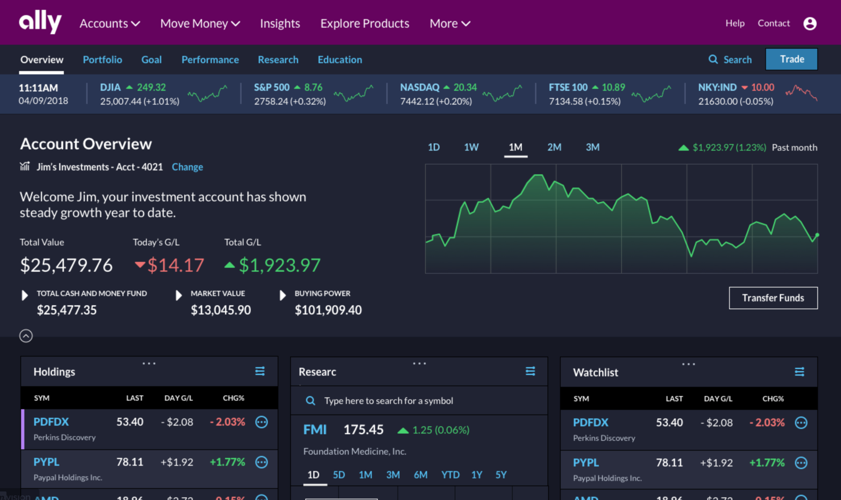Viewport: 841px width, 500px height.
Task: Open Insights in the top navigation
Action: pos(280,24)
